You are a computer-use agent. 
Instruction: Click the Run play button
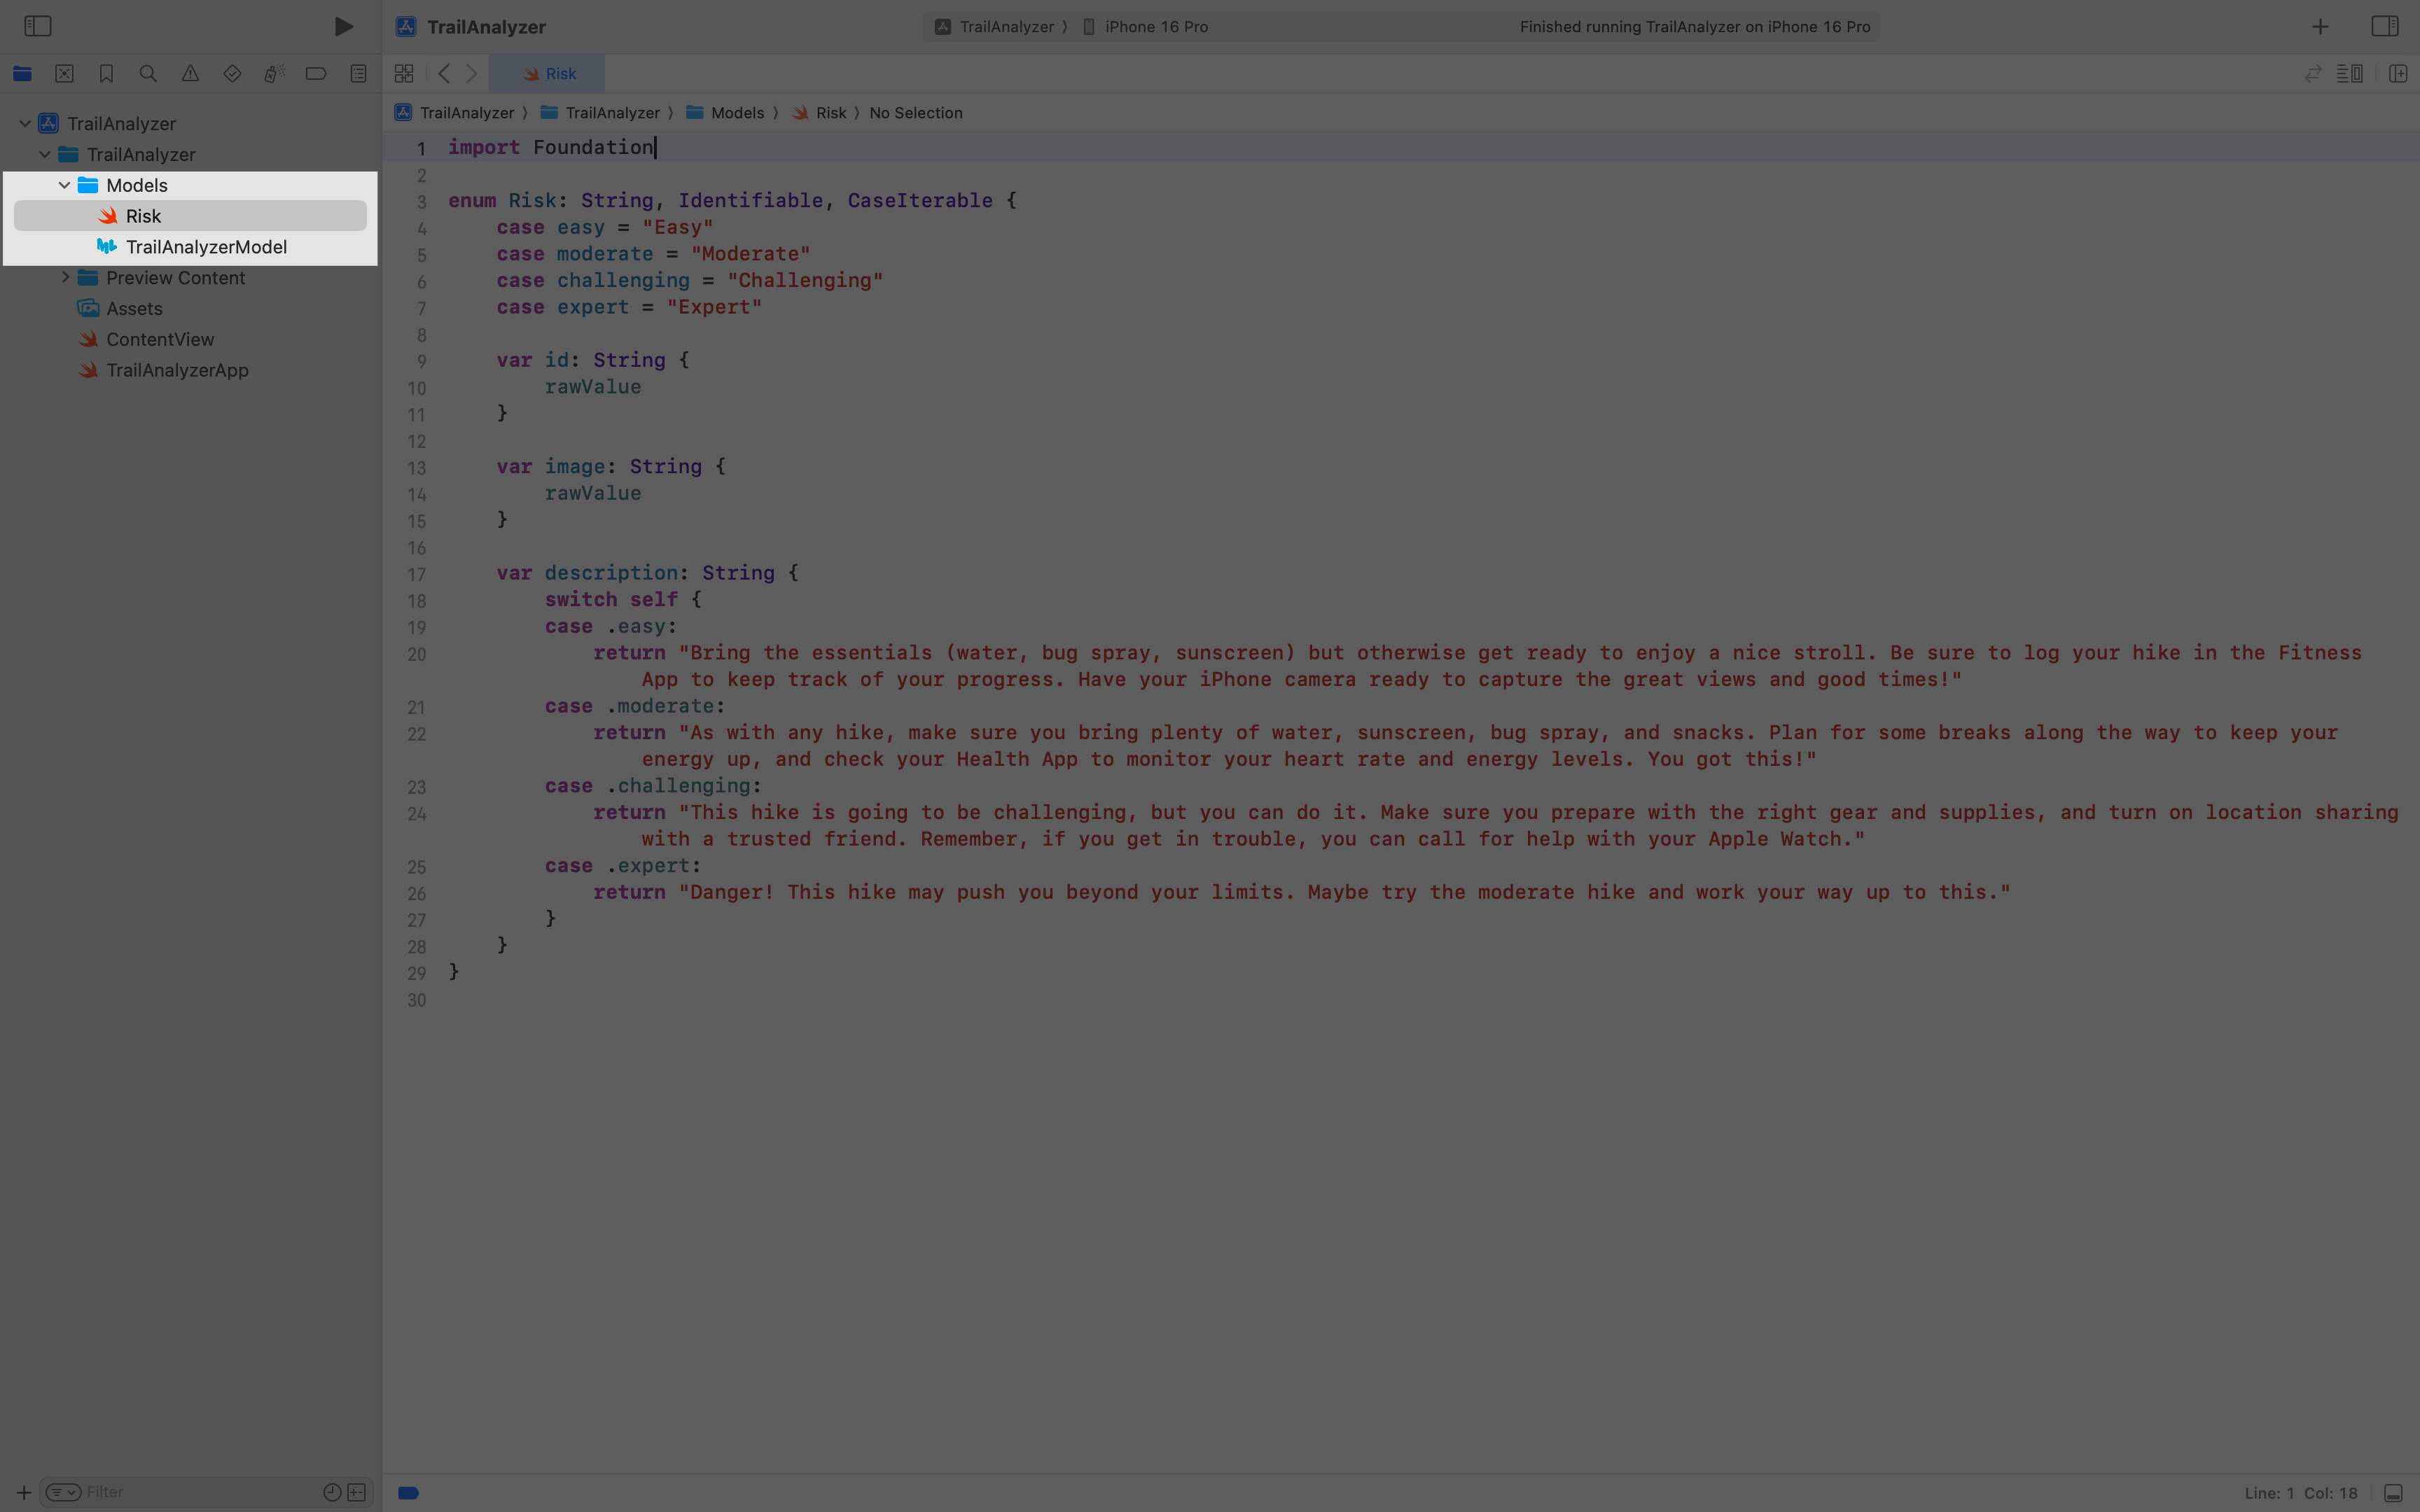click(x=343, y=26)
